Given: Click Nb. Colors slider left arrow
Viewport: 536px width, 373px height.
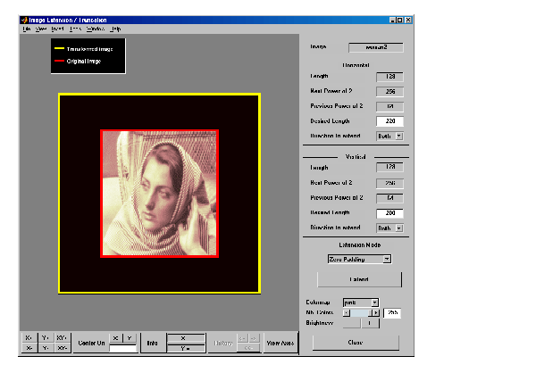Looking at the screenshot, I should coord(347,313).
